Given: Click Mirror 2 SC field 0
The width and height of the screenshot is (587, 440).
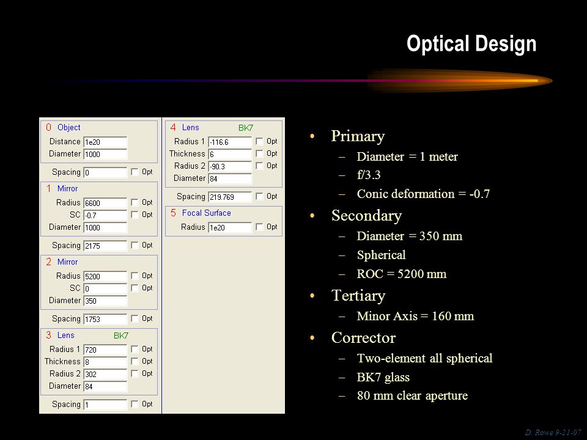Looking at the screenshot, I should click(x=105, y=289).
